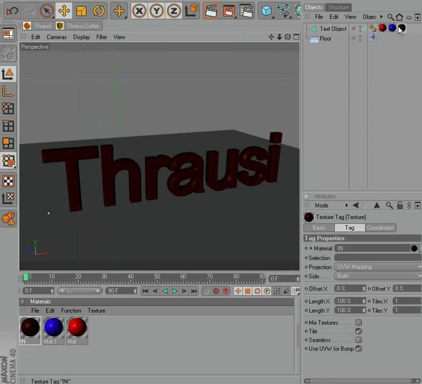Select the Model mode icon

pyautogui.click(x=8, y=74)
